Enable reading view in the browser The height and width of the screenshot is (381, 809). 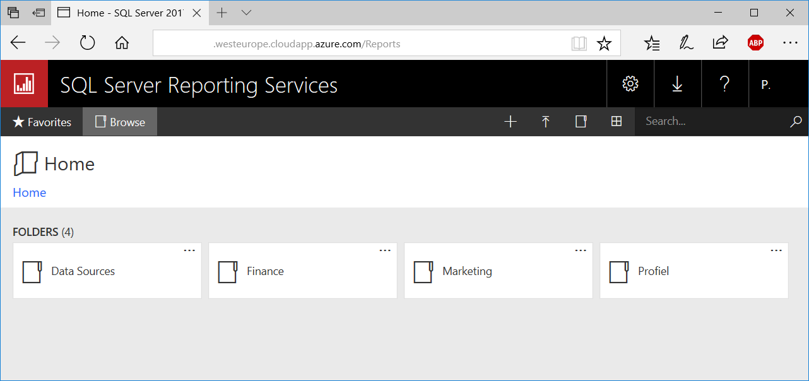coord(579,43)
